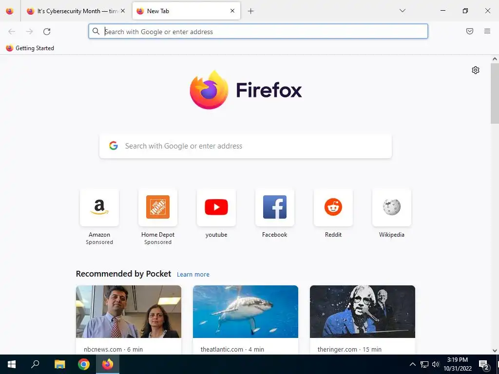Viewport: 499px width, 374px height.
Task: Click the Google search box on page
Action: click(246, 146)
